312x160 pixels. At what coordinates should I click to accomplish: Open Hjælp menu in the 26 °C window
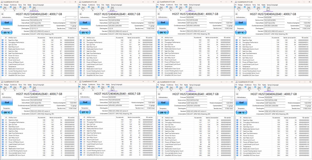186,4
